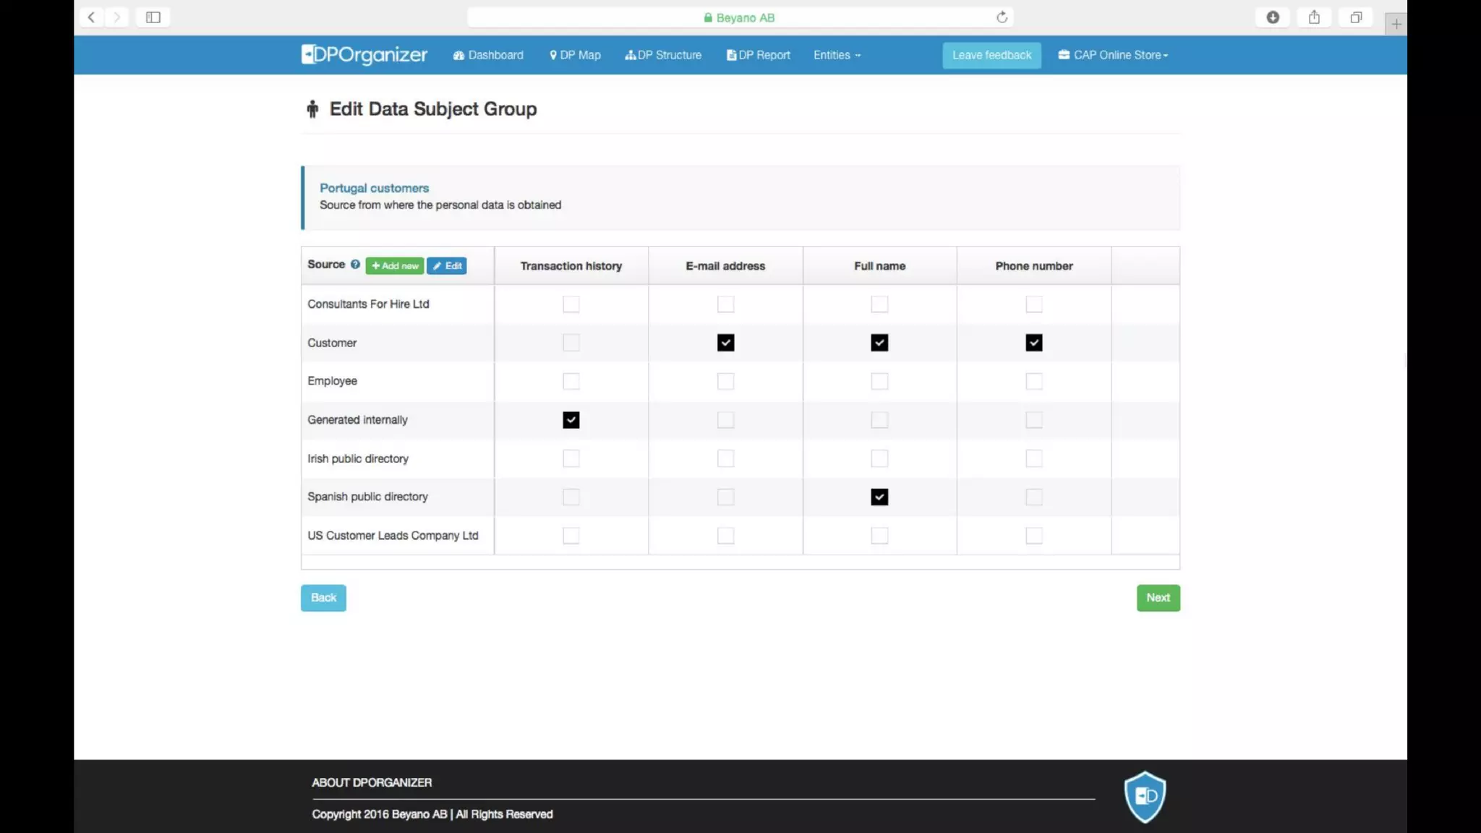Go to DP Structure in navbar
This screenshot has width=1481, height=833.
[x=663, y=55]
